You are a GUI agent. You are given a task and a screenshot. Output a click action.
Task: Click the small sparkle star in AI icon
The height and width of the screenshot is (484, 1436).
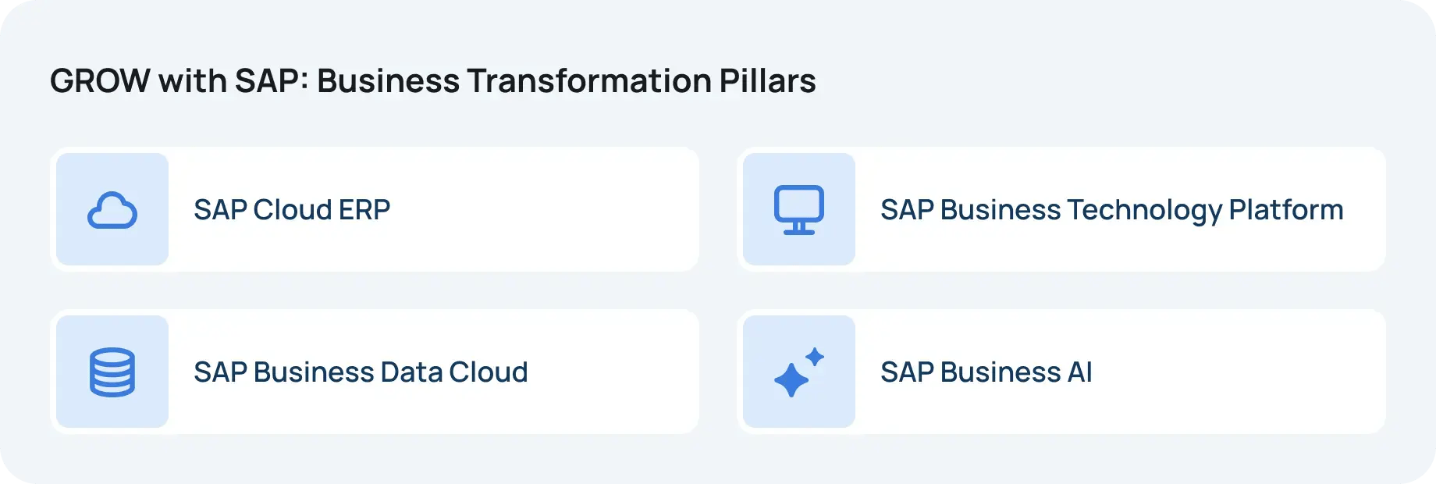pos(815,357)
